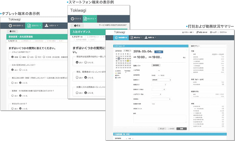Screen dimensions: 235x141
Task: Click the document icon in desktop summary toolbar
Action: tap(132, 38)
